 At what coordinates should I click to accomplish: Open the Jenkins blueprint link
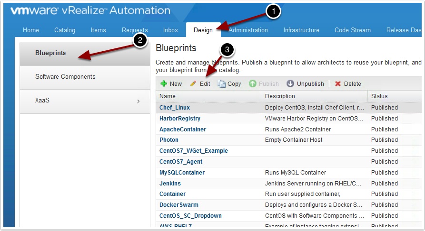click(170, 183)
